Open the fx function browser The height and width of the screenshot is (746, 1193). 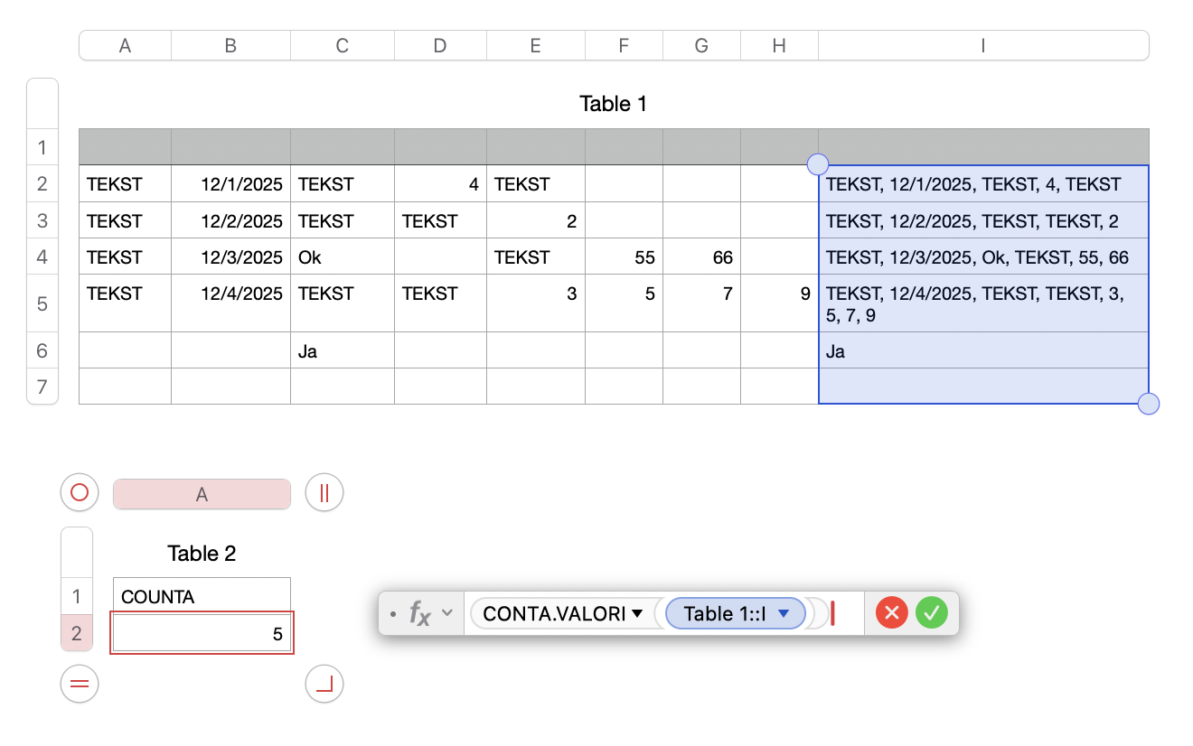click(x=419, y=613)
